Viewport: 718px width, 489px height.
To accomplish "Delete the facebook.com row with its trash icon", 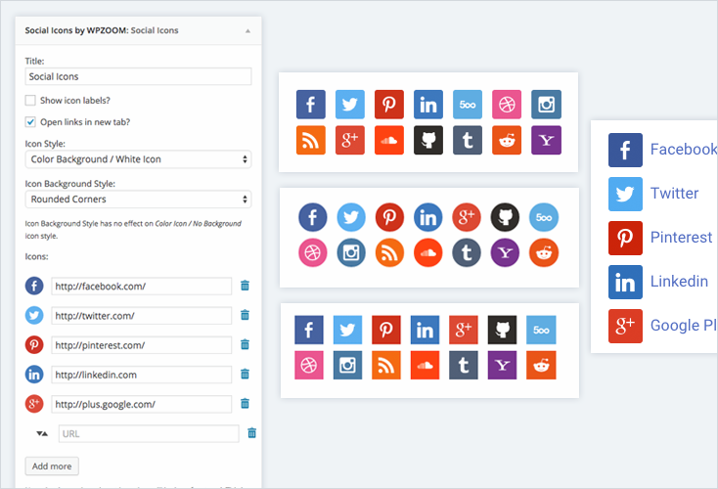I will tap(245, 286).
